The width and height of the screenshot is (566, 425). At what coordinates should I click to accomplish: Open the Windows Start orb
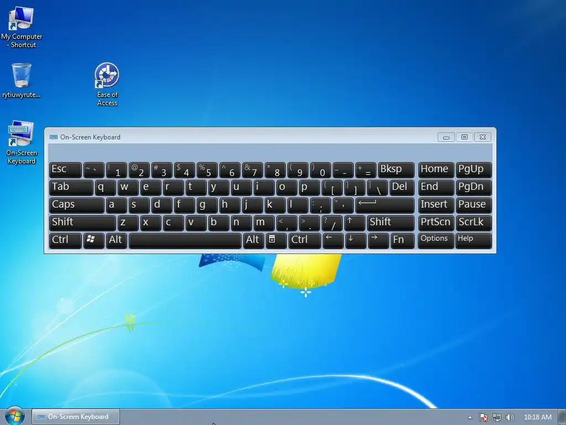click(14, 416)
